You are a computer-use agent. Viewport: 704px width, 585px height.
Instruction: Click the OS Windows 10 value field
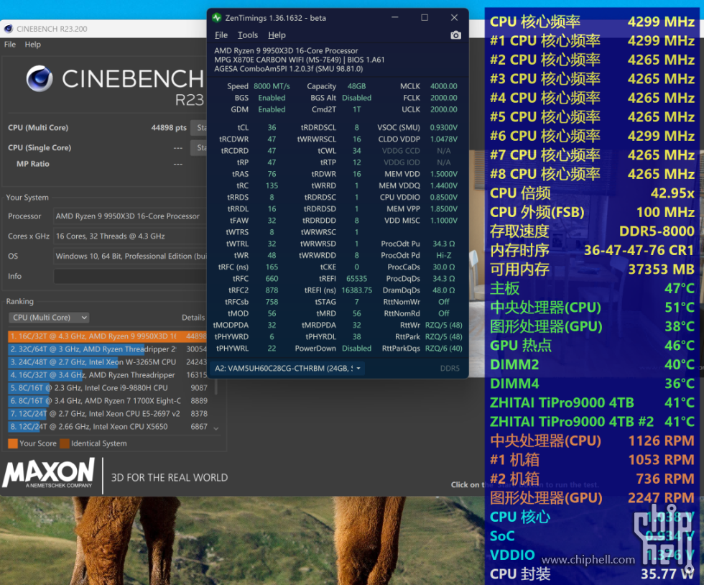[x=130, y=256]
